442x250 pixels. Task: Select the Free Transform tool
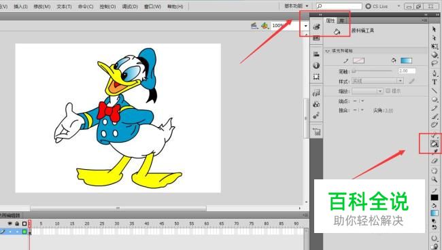(435, 46)
